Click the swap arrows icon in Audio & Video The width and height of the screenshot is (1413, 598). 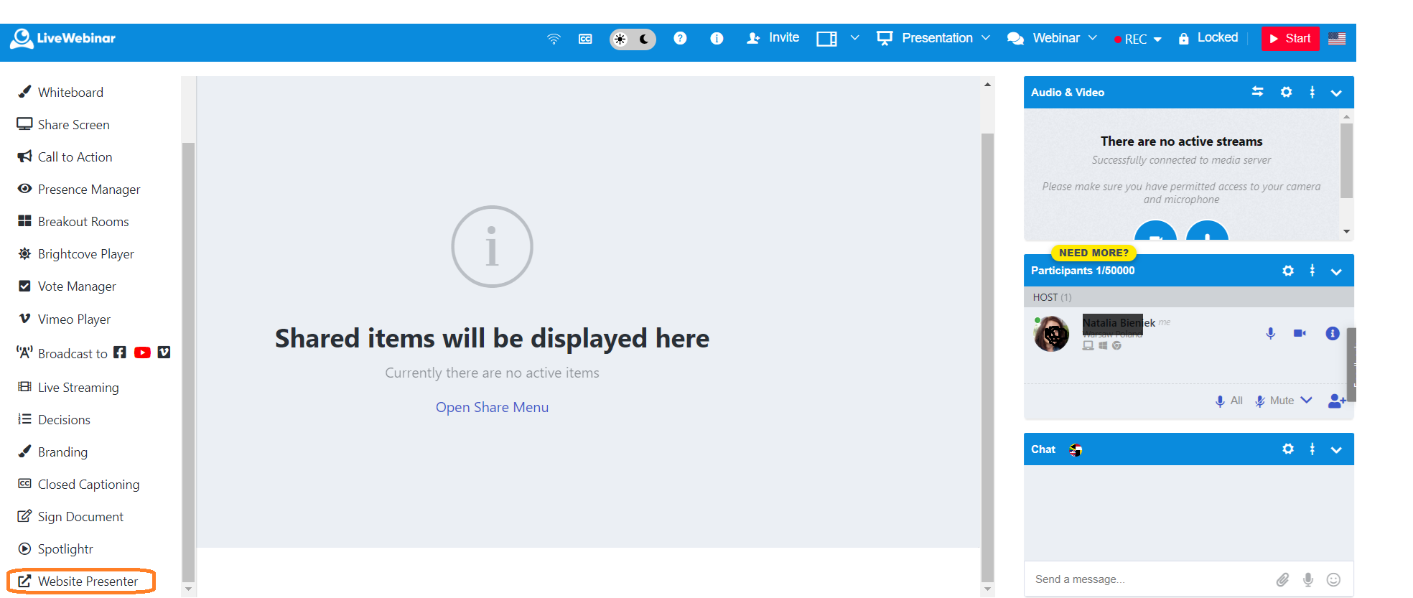(1257, 92)
